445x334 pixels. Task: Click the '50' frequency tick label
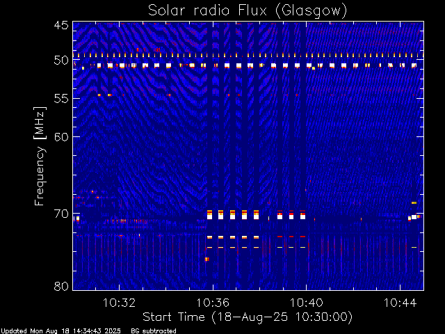point(61,61)
